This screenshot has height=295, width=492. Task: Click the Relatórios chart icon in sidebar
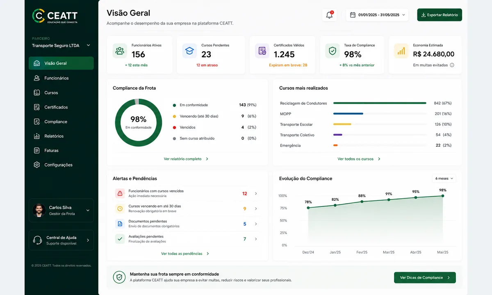[37, 136]
